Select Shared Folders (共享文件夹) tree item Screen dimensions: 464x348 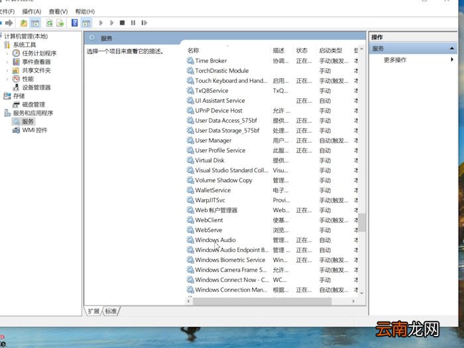(36, 70)
